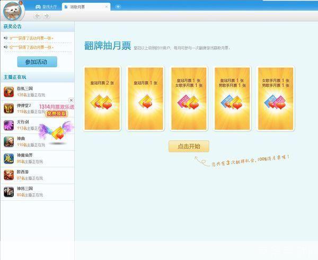Click the 110名主播正在玩 text
The width and height of the screenshot is (318, 260).
coord(31,145)
